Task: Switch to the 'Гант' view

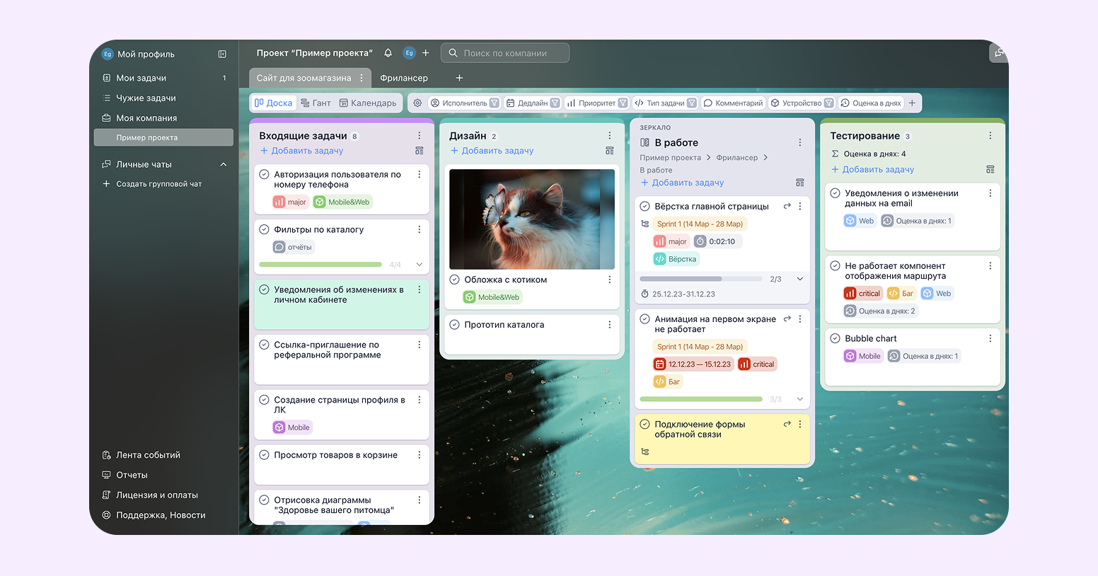Action: 316,103
